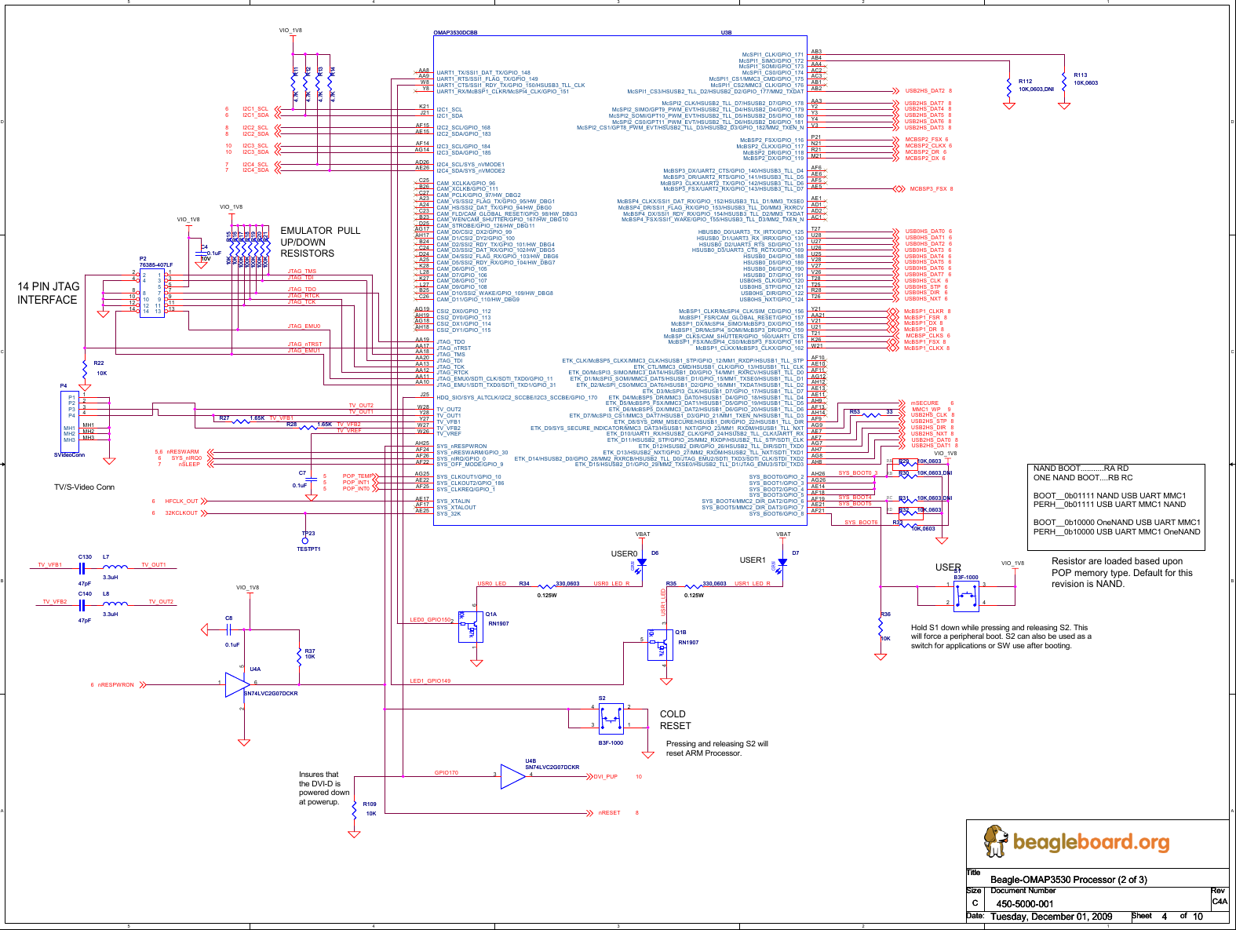Click the TV/S-Video Conn label
1236x930 pixels.
84,487
